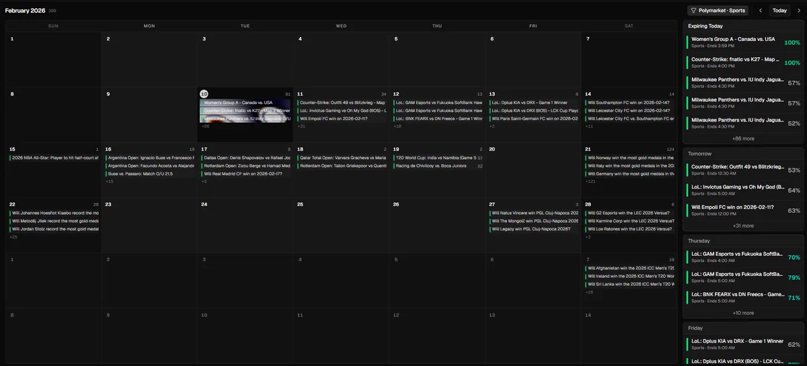
Task: Click LoL: Dplus KIA vs DRX Game 1 on February 13
Action: 534,103
